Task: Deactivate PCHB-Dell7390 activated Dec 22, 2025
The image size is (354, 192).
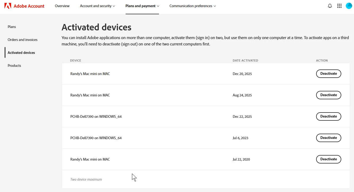Action: tap(329, 116)
